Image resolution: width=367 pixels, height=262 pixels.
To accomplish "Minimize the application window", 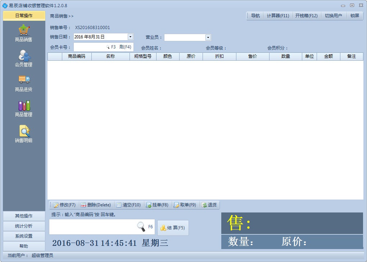I will coord(343,5).
